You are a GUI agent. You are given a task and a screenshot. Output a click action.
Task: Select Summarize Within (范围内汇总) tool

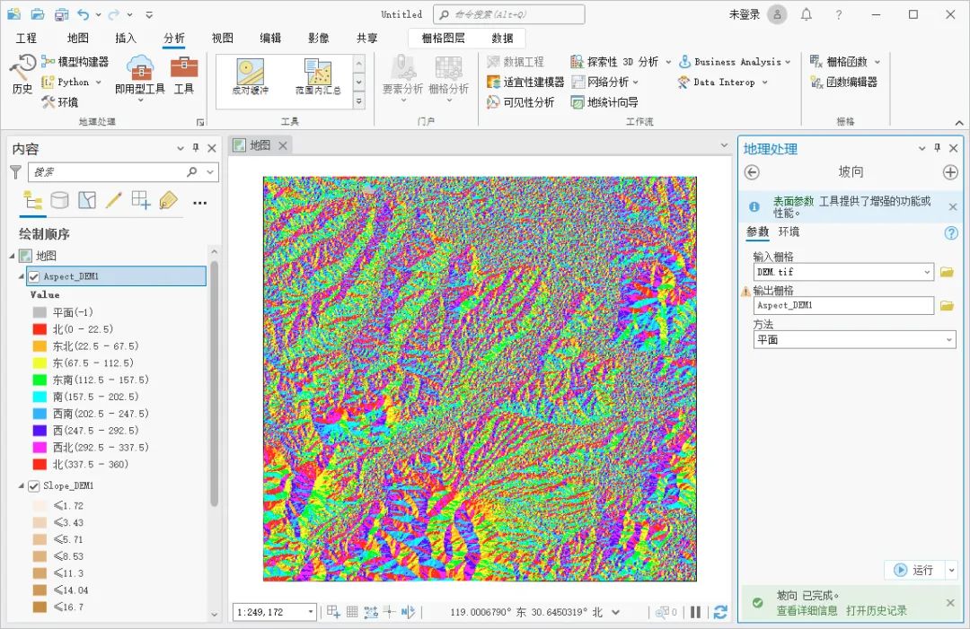tap(318, 77)
